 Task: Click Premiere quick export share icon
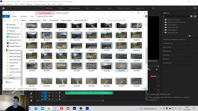[195, 8]
